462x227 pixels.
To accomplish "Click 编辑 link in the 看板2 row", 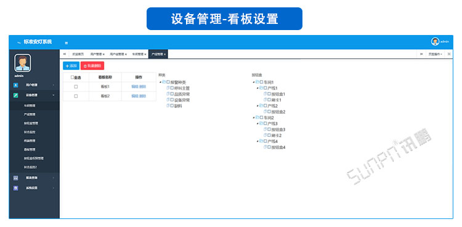I will (x=135, y=96).
